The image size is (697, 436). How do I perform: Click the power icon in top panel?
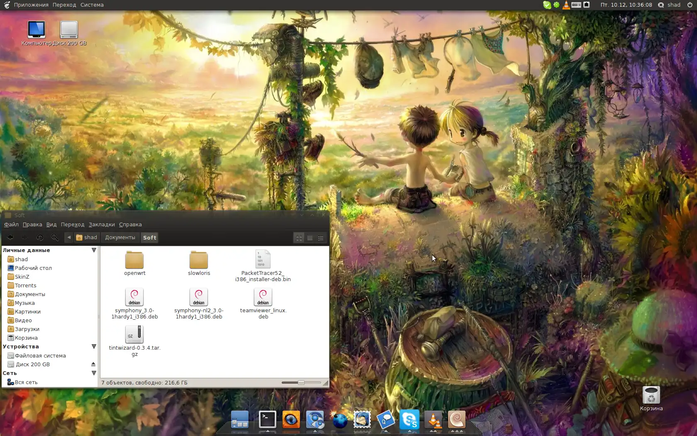[x=690, y=5]
